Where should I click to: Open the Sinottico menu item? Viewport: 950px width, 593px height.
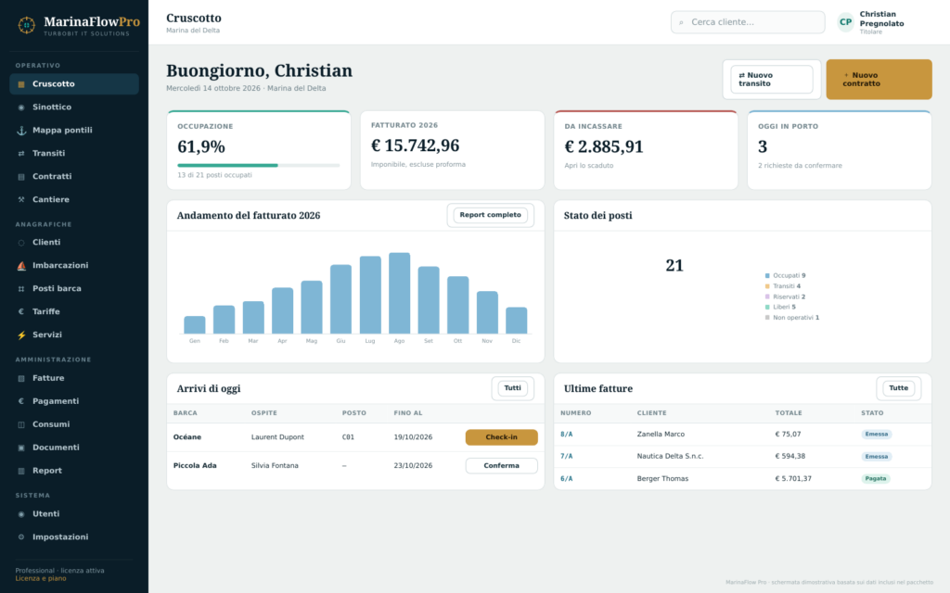[x=74, y=107]
